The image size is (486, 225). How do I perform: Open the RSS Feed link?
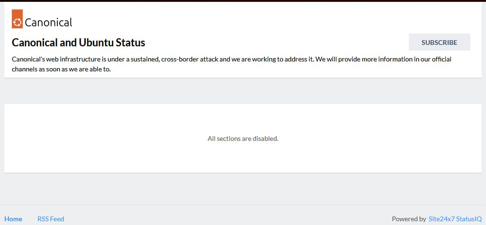51,219
